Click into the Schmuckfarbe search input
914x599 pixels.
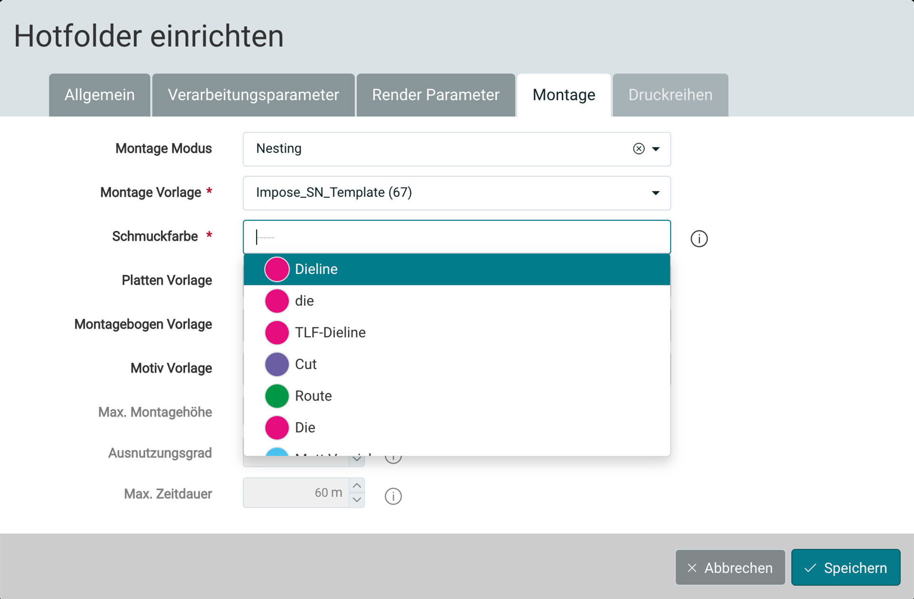[x=456, y=237]
